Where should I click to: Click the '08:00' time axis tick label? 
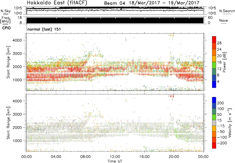tap(85, 157)
